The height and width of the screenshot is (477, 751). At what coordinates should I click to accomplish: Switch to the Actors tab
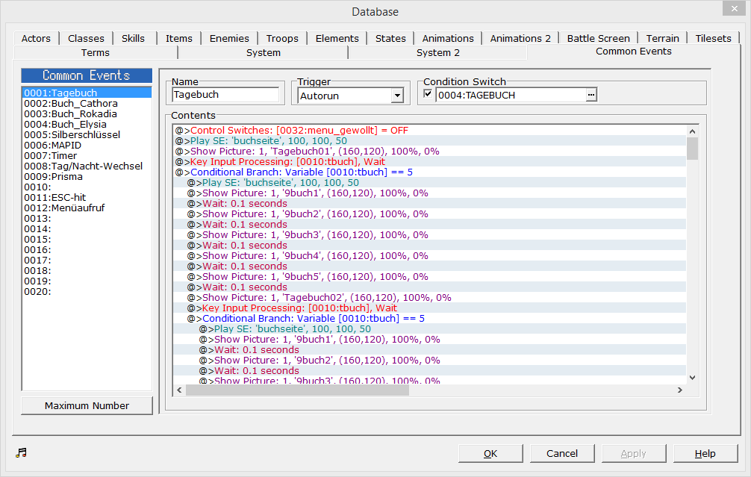(x=36, y=38)
